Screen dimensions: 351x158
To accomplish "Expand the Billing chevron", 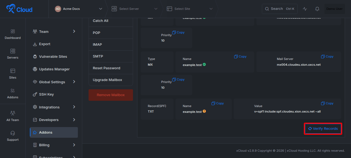I will click(x=74, y=145).
